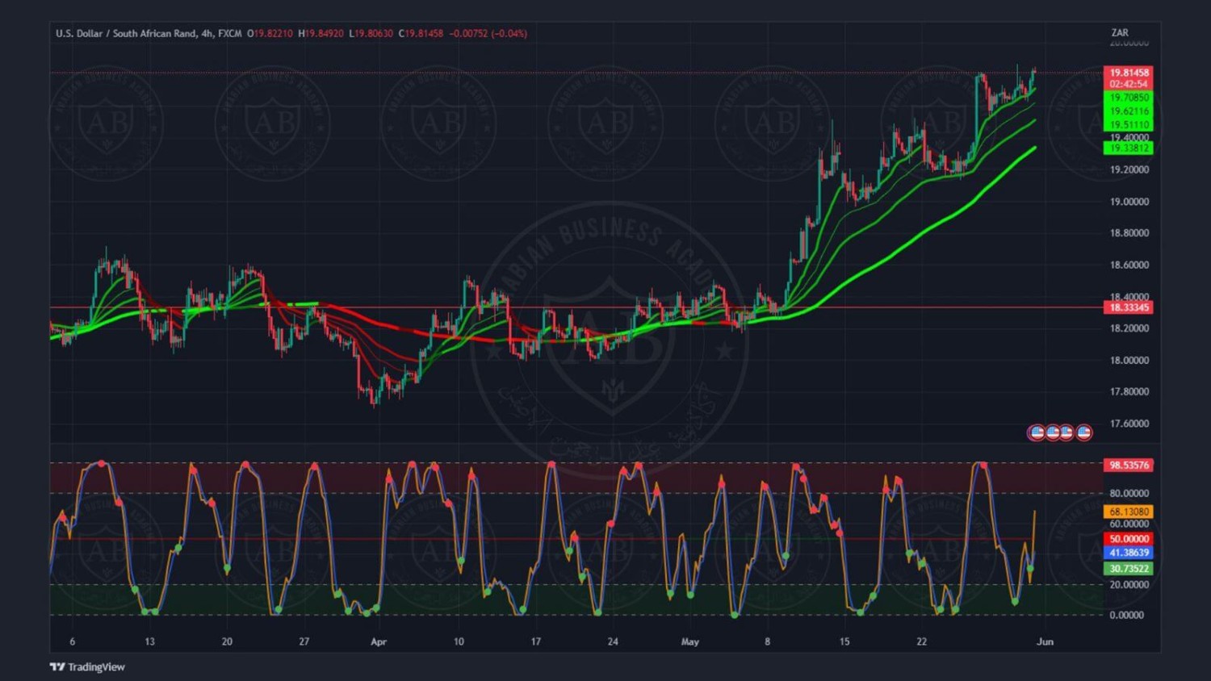The height and width of the screenshot is (681, 1211).
Task: Click the 17 date label on time axis
Action: pyautogui.click(x=535, y=641)
